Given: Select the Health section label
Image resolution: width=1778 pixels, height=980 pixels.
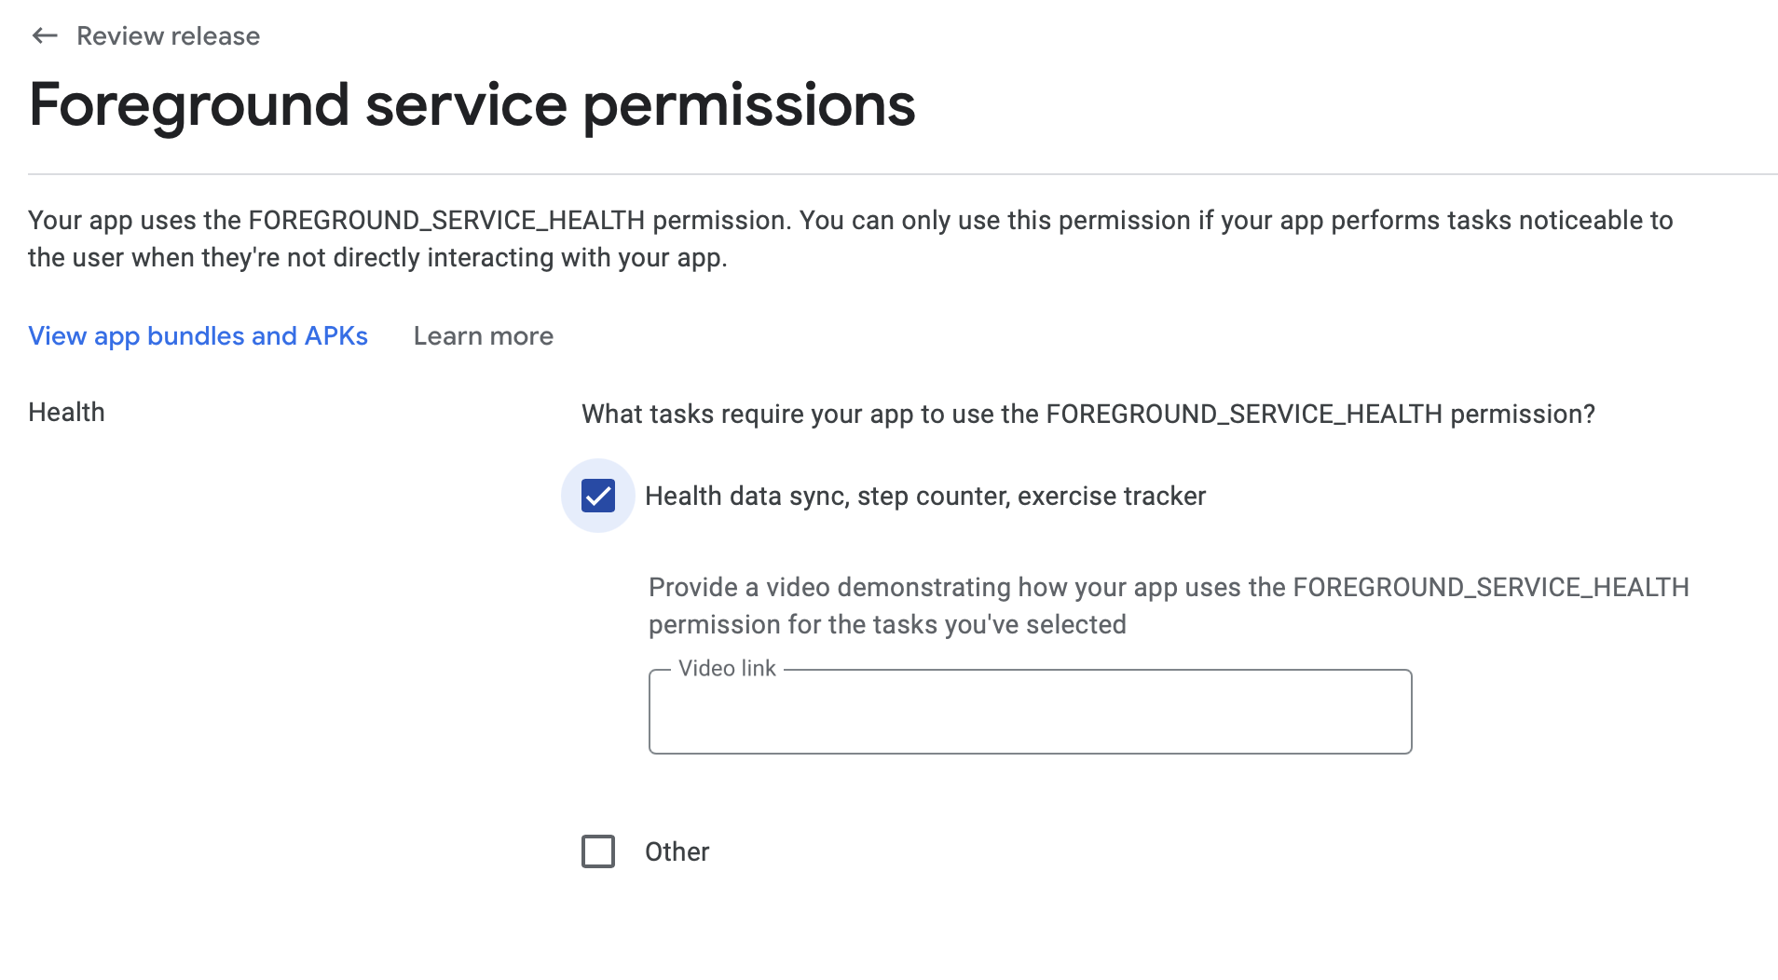Looking at the screenshot, I should (66, 413).
